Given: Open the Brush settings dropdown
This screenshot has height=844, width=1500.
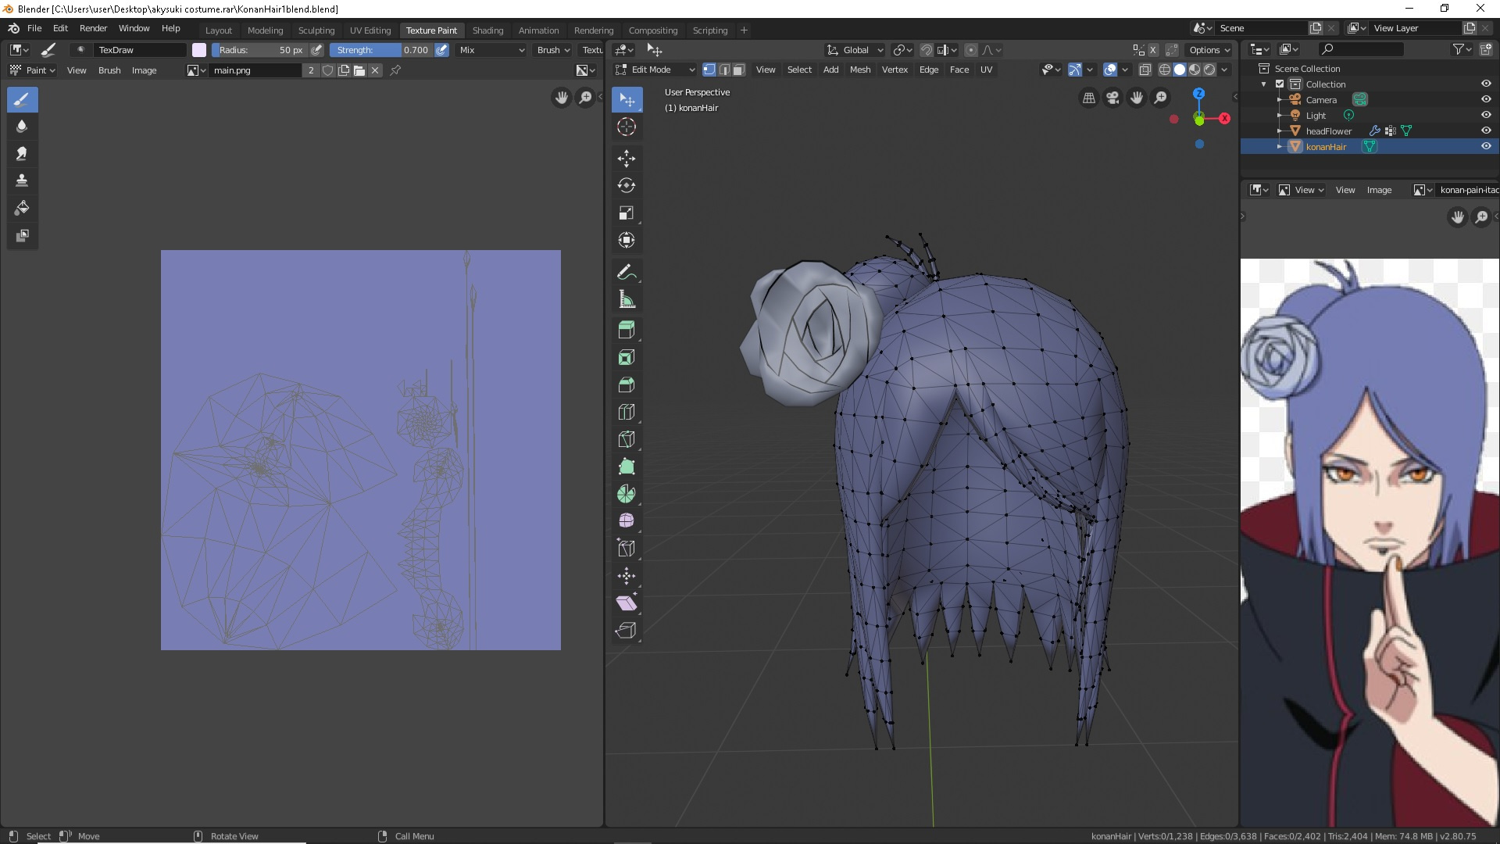Looking at the screenshot, I should pos(553,50).
